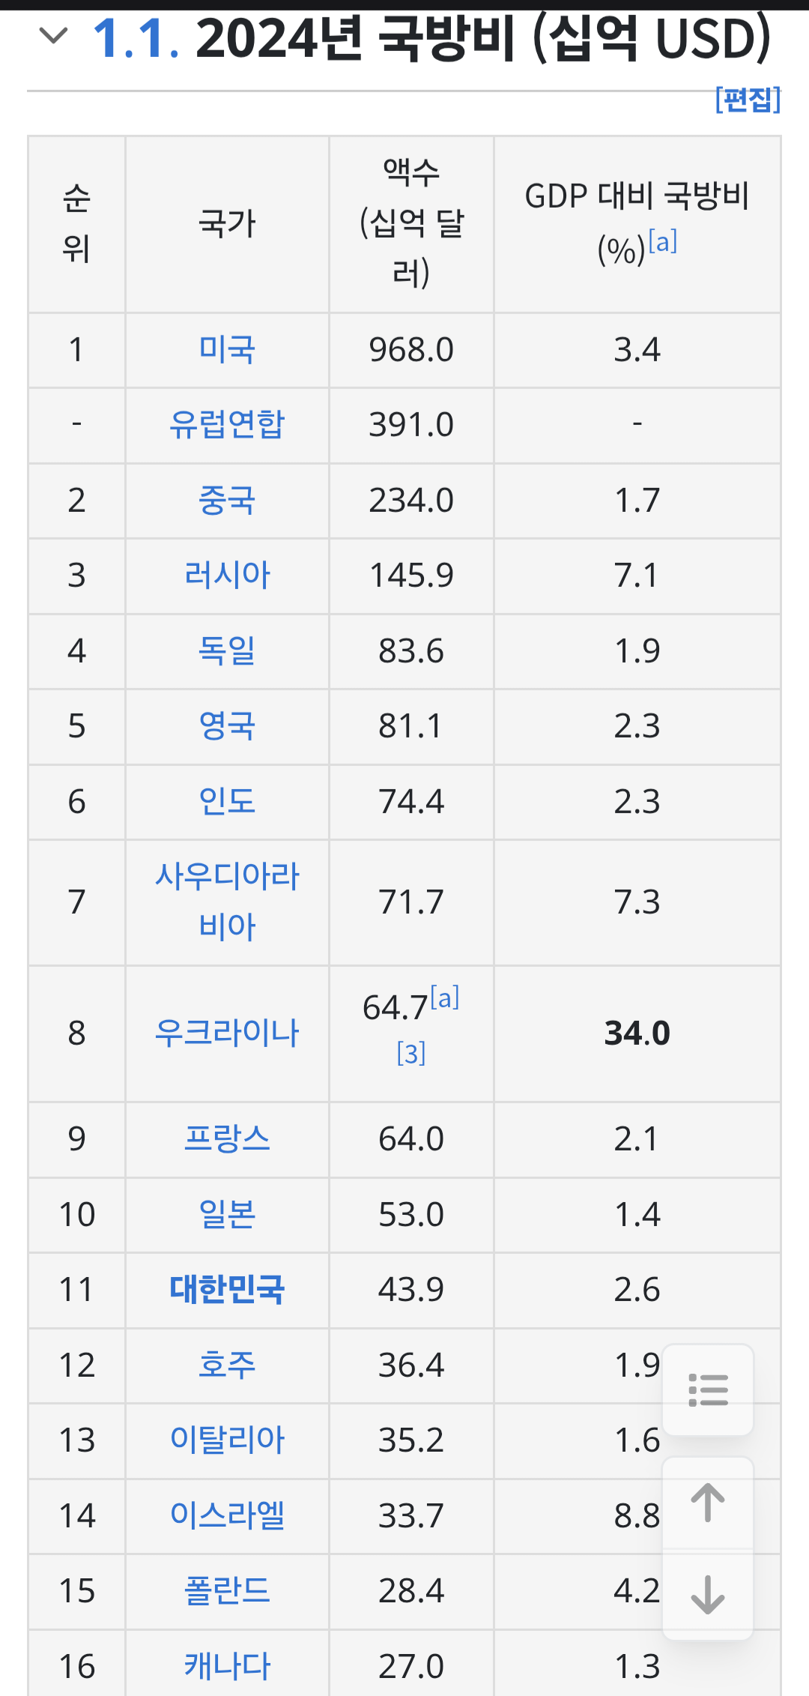Select the bold 대한민국 link
The height and width of the screenshot is (1696, 809).
click(x=227, y=1289)
